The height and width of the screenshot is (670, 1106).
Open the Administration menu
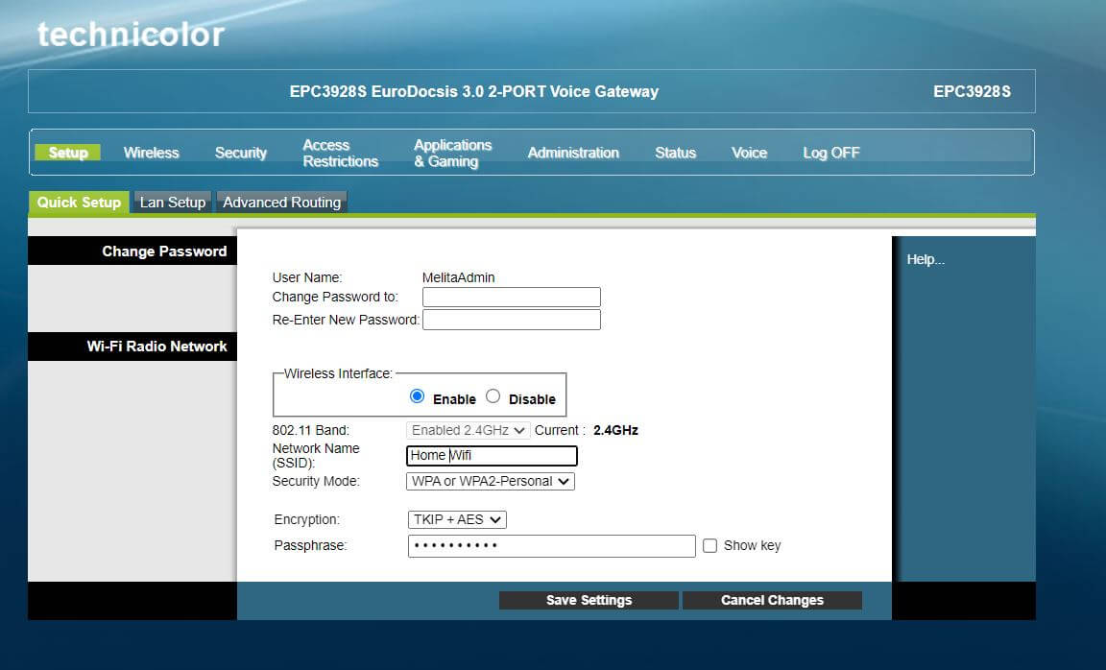[x=573, y=153]
